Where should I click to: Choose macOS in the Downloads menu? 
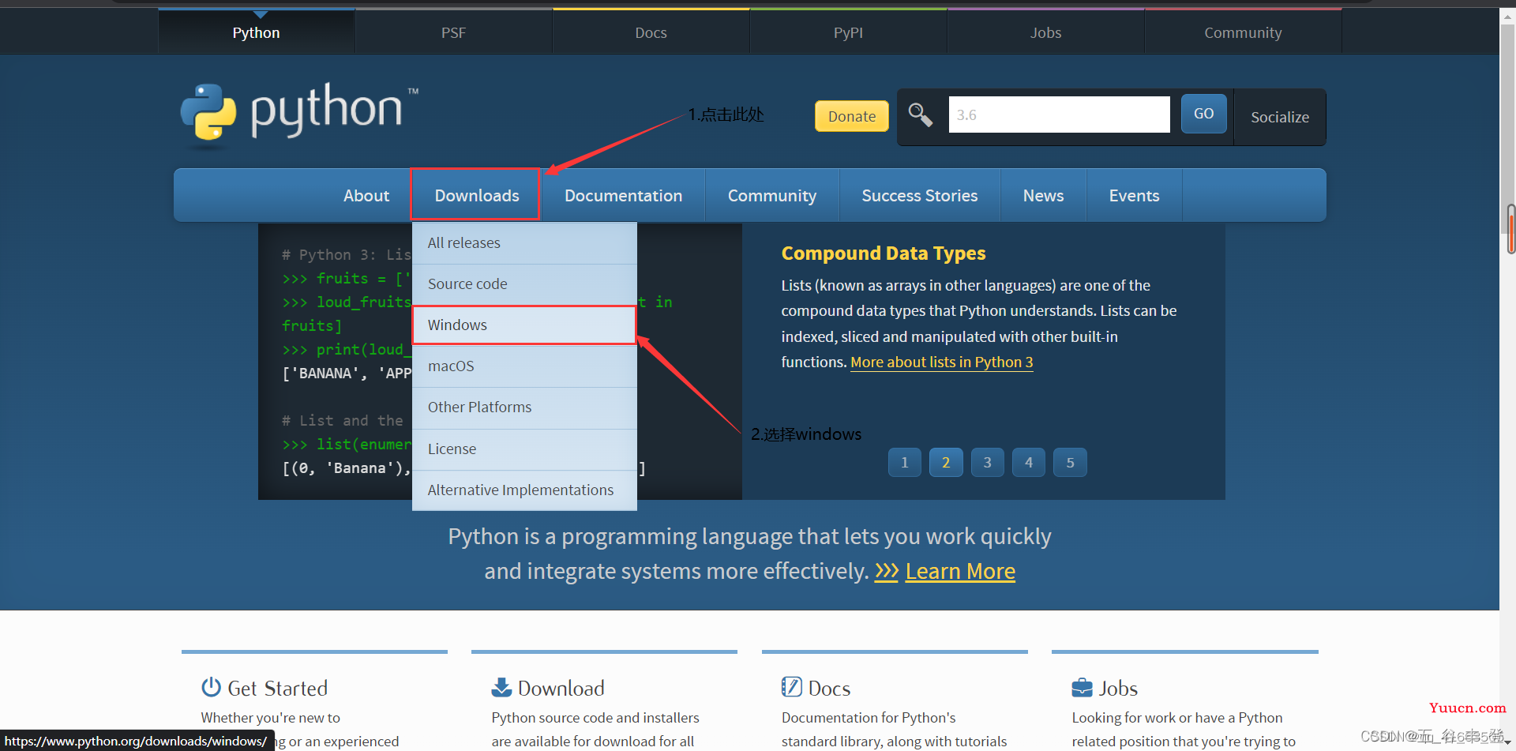coord(524,366)
